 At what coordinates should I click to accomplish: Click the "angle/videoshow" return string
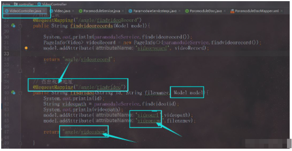[x=85, y=132]
